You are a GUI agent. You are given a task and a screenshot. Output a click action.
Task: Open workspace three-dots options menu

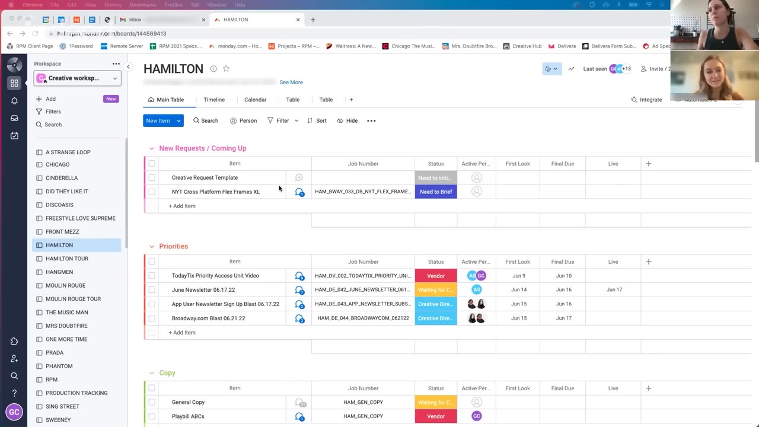click(x=116, y=63)
